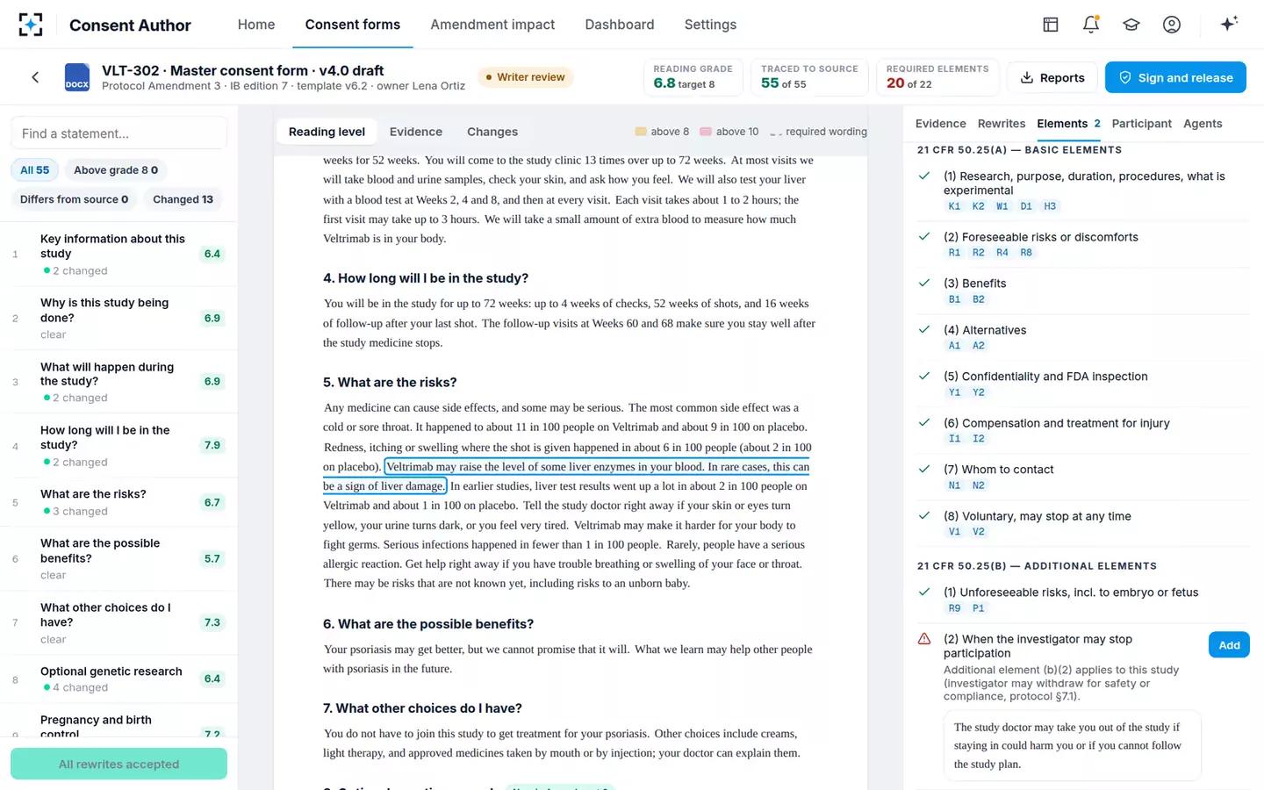The width and height of the screenshot is (1264, 790).
Task: Open the Rewrites side panel tab
Action: coord(1002,124)
